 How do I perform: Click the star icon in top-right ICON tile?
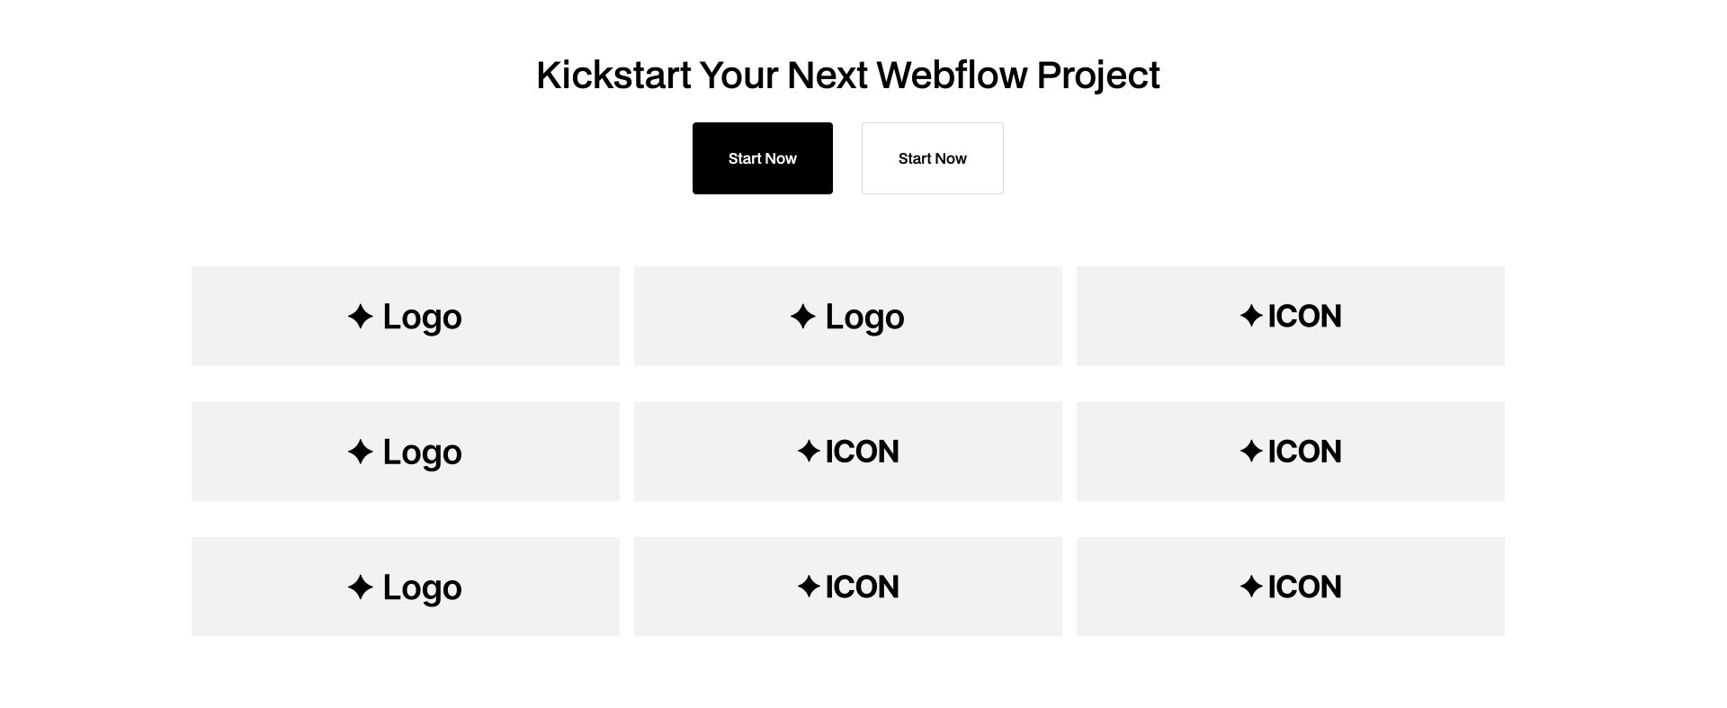tap(1249, 317)
